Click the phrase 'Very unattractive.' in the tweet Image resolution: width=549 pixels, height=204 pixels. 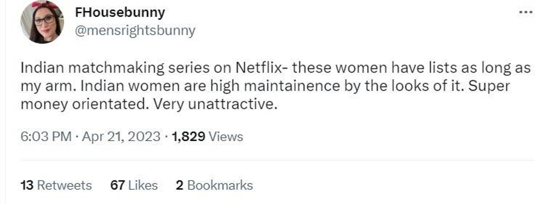click(215, 104)
